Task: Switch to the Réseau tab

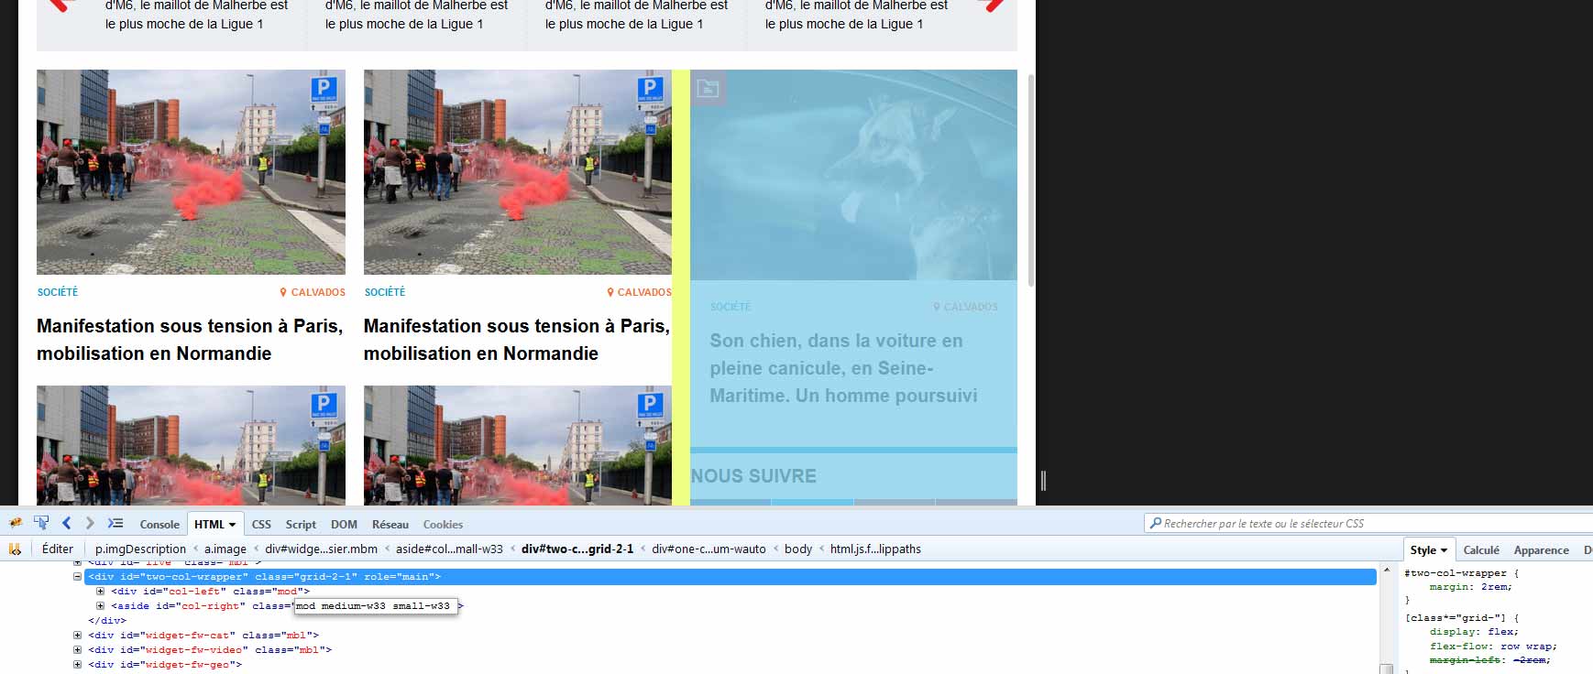Action: click(x=390, y=525)
